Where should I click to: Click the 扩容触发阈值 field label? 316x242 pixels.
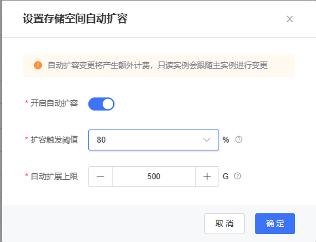pyautogui.click(x=54, y=140)
